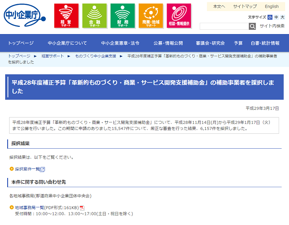Image resolution: width=289 pixels, height=225 pixels.
Task: Select 白書・統計情報 in navigation bar
Action: point(265,43)
